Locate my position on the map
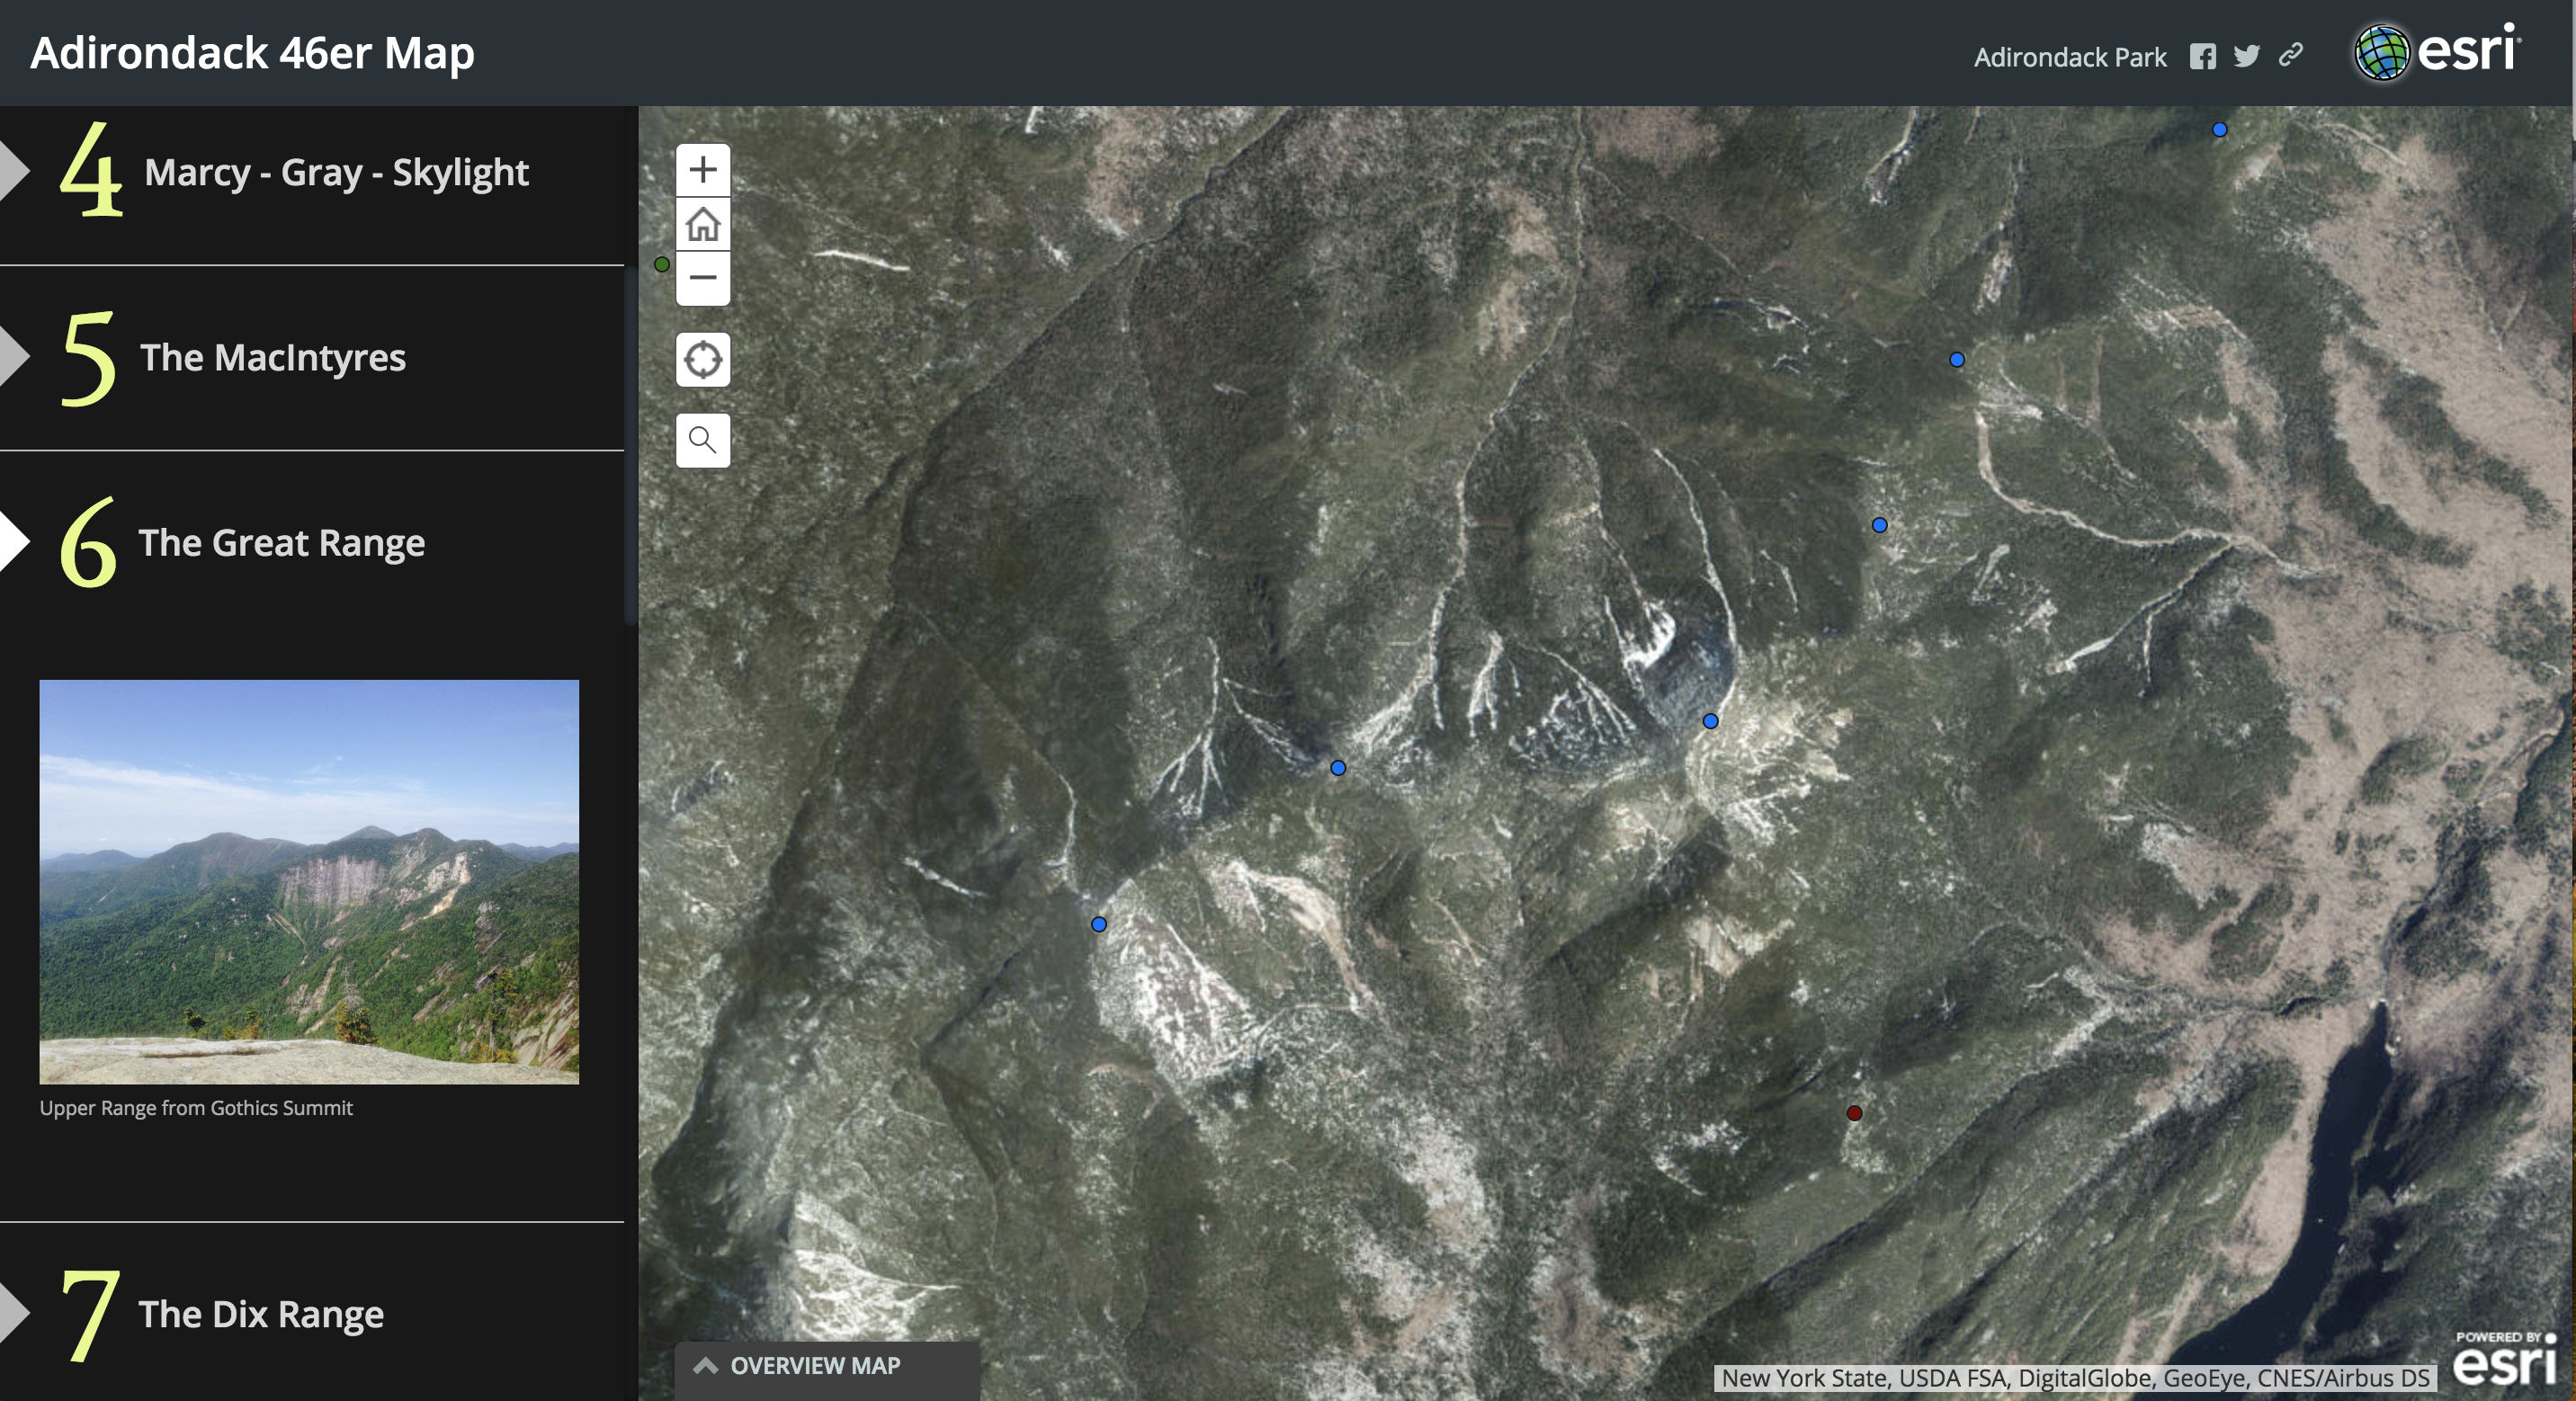 [703, 359]
